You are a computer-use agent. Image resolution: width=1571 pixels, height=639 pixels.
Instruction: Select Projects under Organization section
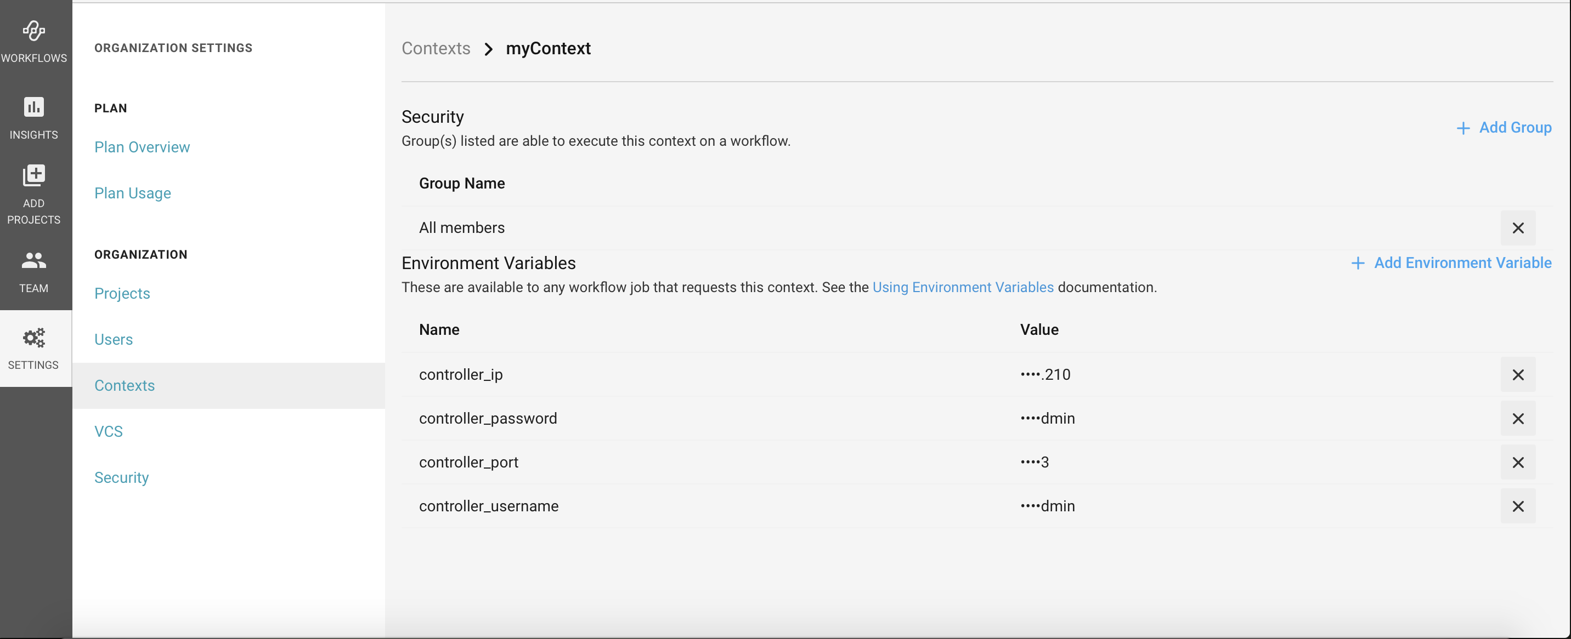pyautogui.click(x=122, y=293)
